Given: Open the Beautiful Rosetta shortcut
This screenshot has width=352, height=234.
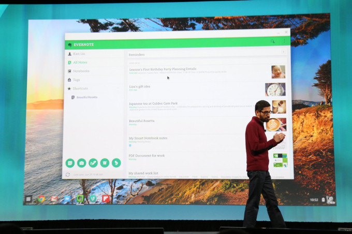Looking at the screenshot, I should pos(87,97).
